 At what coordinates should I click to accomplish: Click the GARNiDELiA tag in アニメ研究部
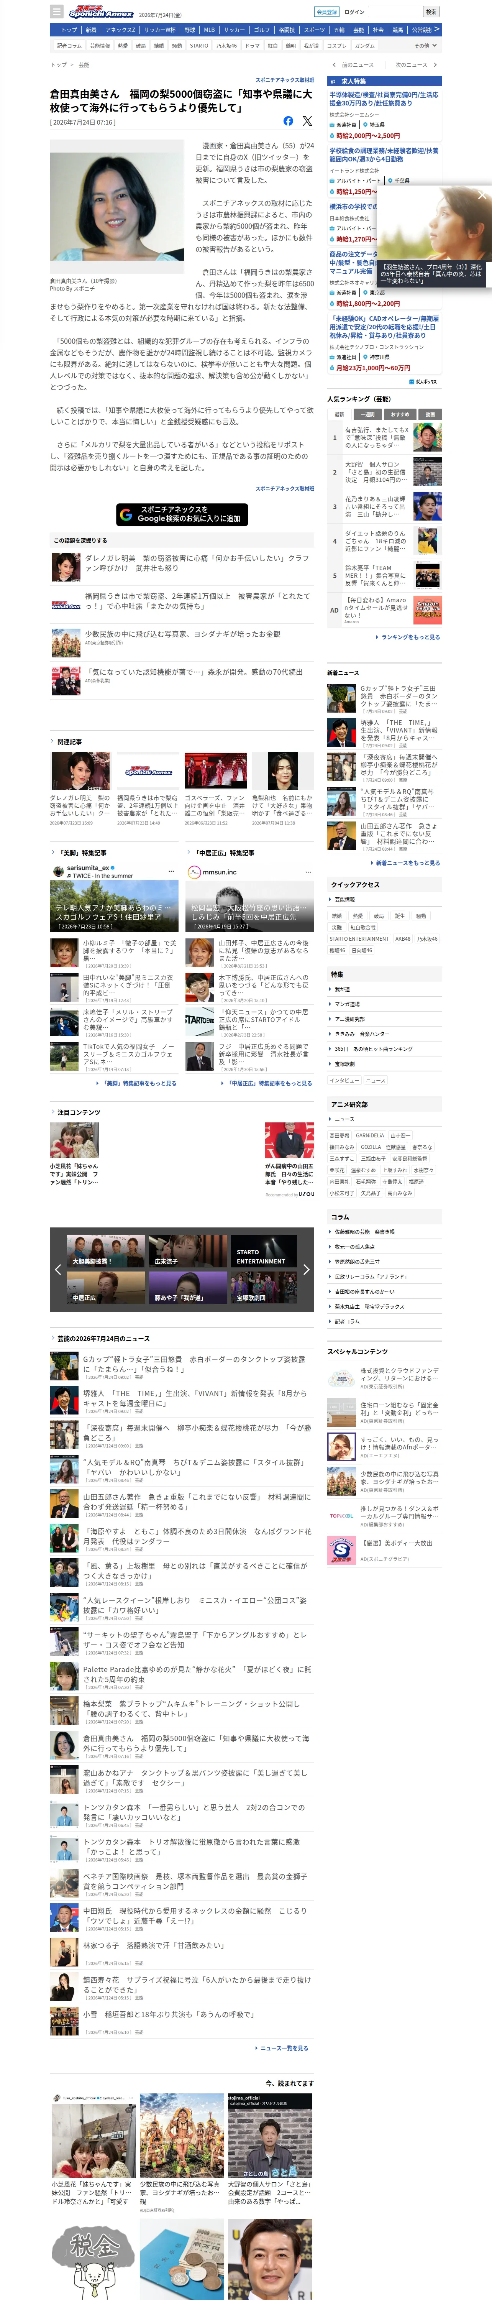[370, 1136]
